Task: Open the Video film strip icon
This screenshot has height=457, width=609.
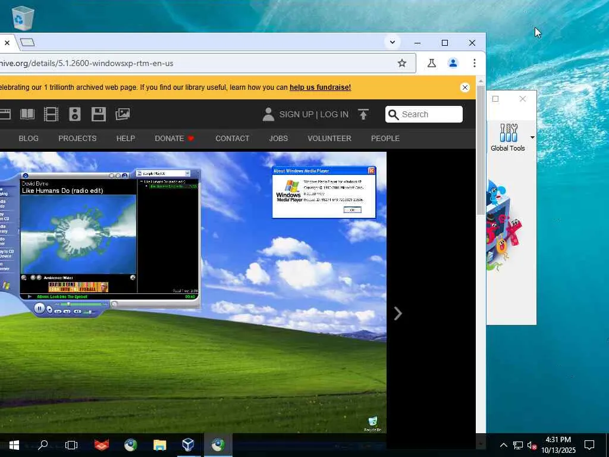Action: [51, 114]
